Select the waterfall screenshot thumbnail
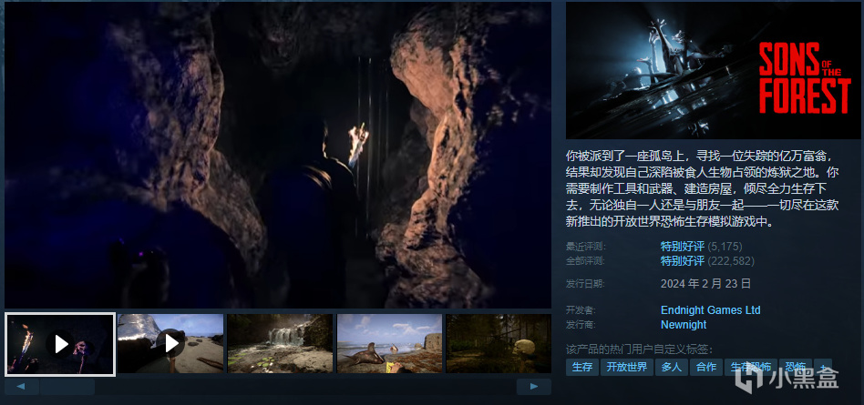 [x=280, y=344]
